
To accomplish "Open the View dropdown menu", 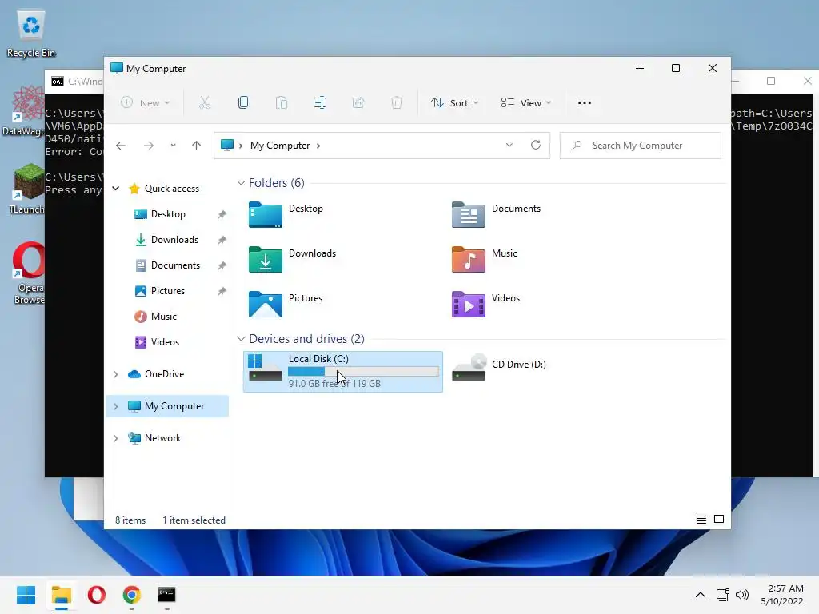I will click(526, 103).
